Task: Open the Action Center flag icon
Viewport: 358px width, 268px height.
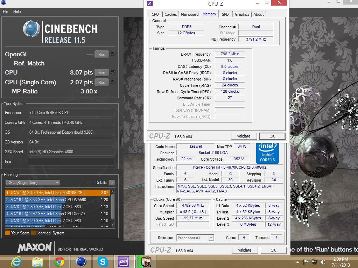Action: [306, 262]
